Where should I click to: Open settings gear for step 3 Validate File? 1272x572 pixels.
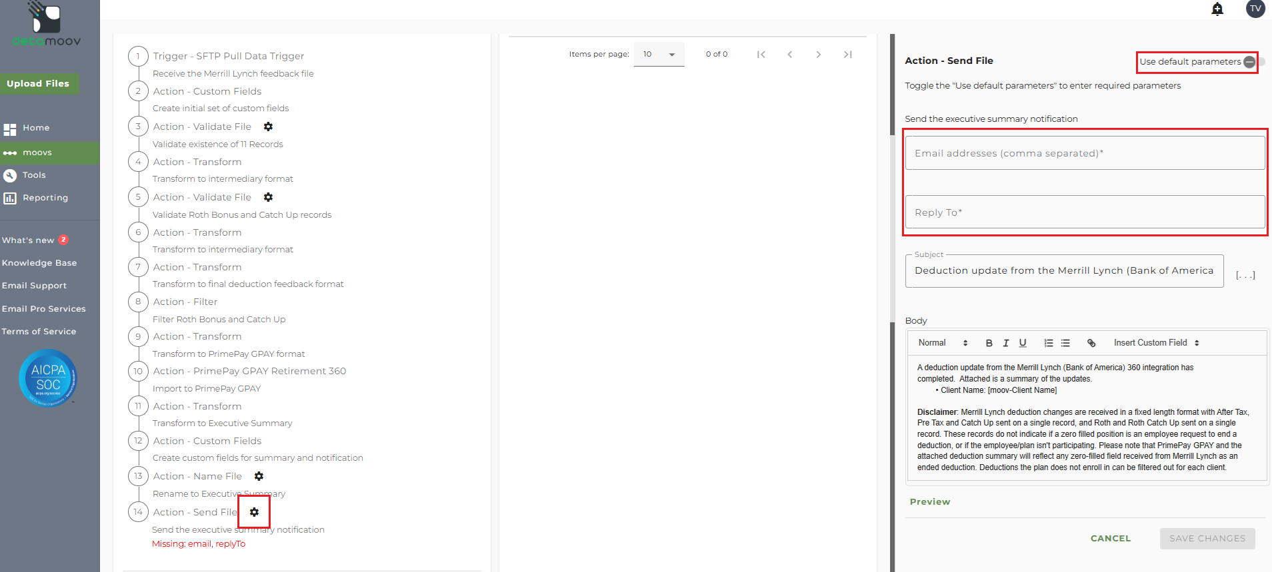(268, 127)
